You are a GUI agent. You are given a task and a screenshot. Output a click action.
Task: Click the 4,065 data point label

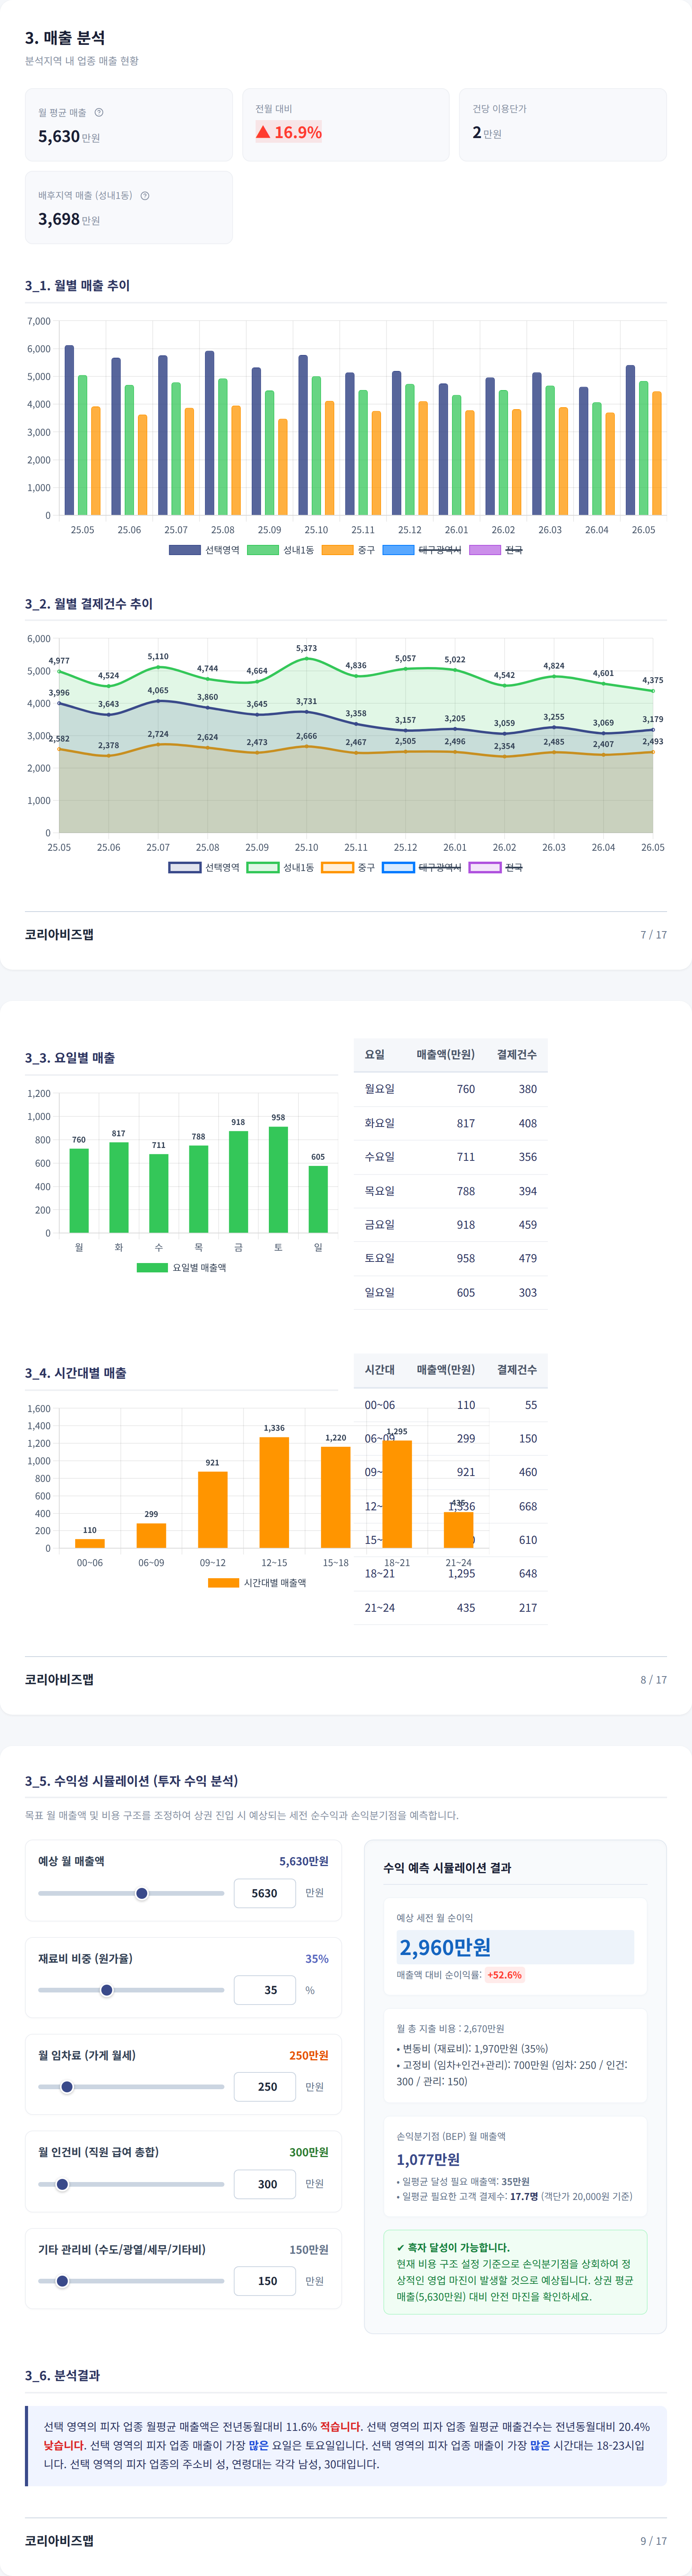coord(158,690)
